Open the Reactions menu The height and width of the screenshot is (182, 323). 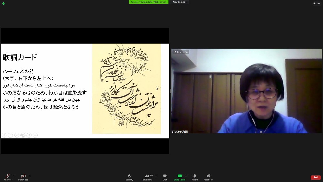click(208, 177)
